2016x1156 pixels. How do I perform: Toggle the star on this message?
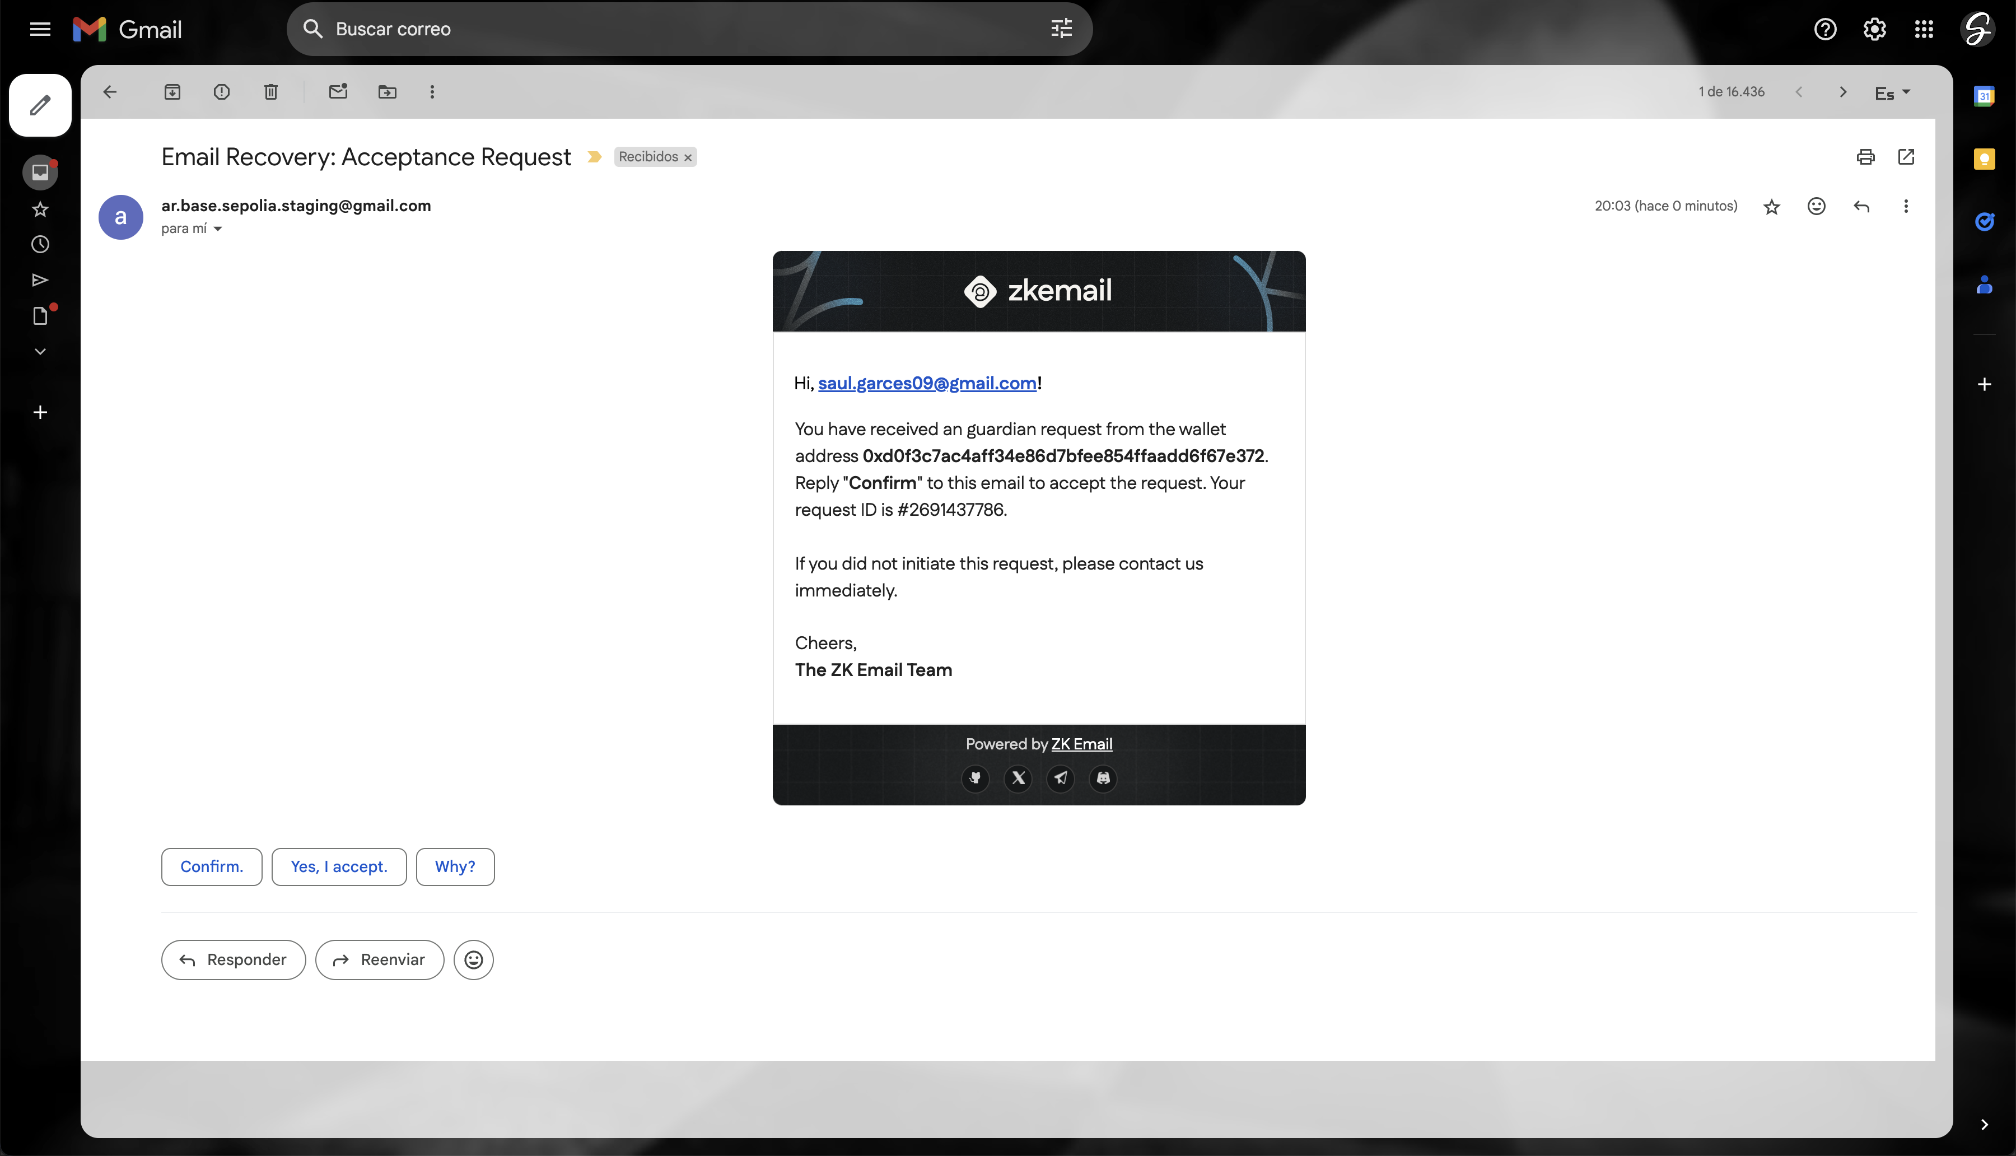coord(1771,207)
